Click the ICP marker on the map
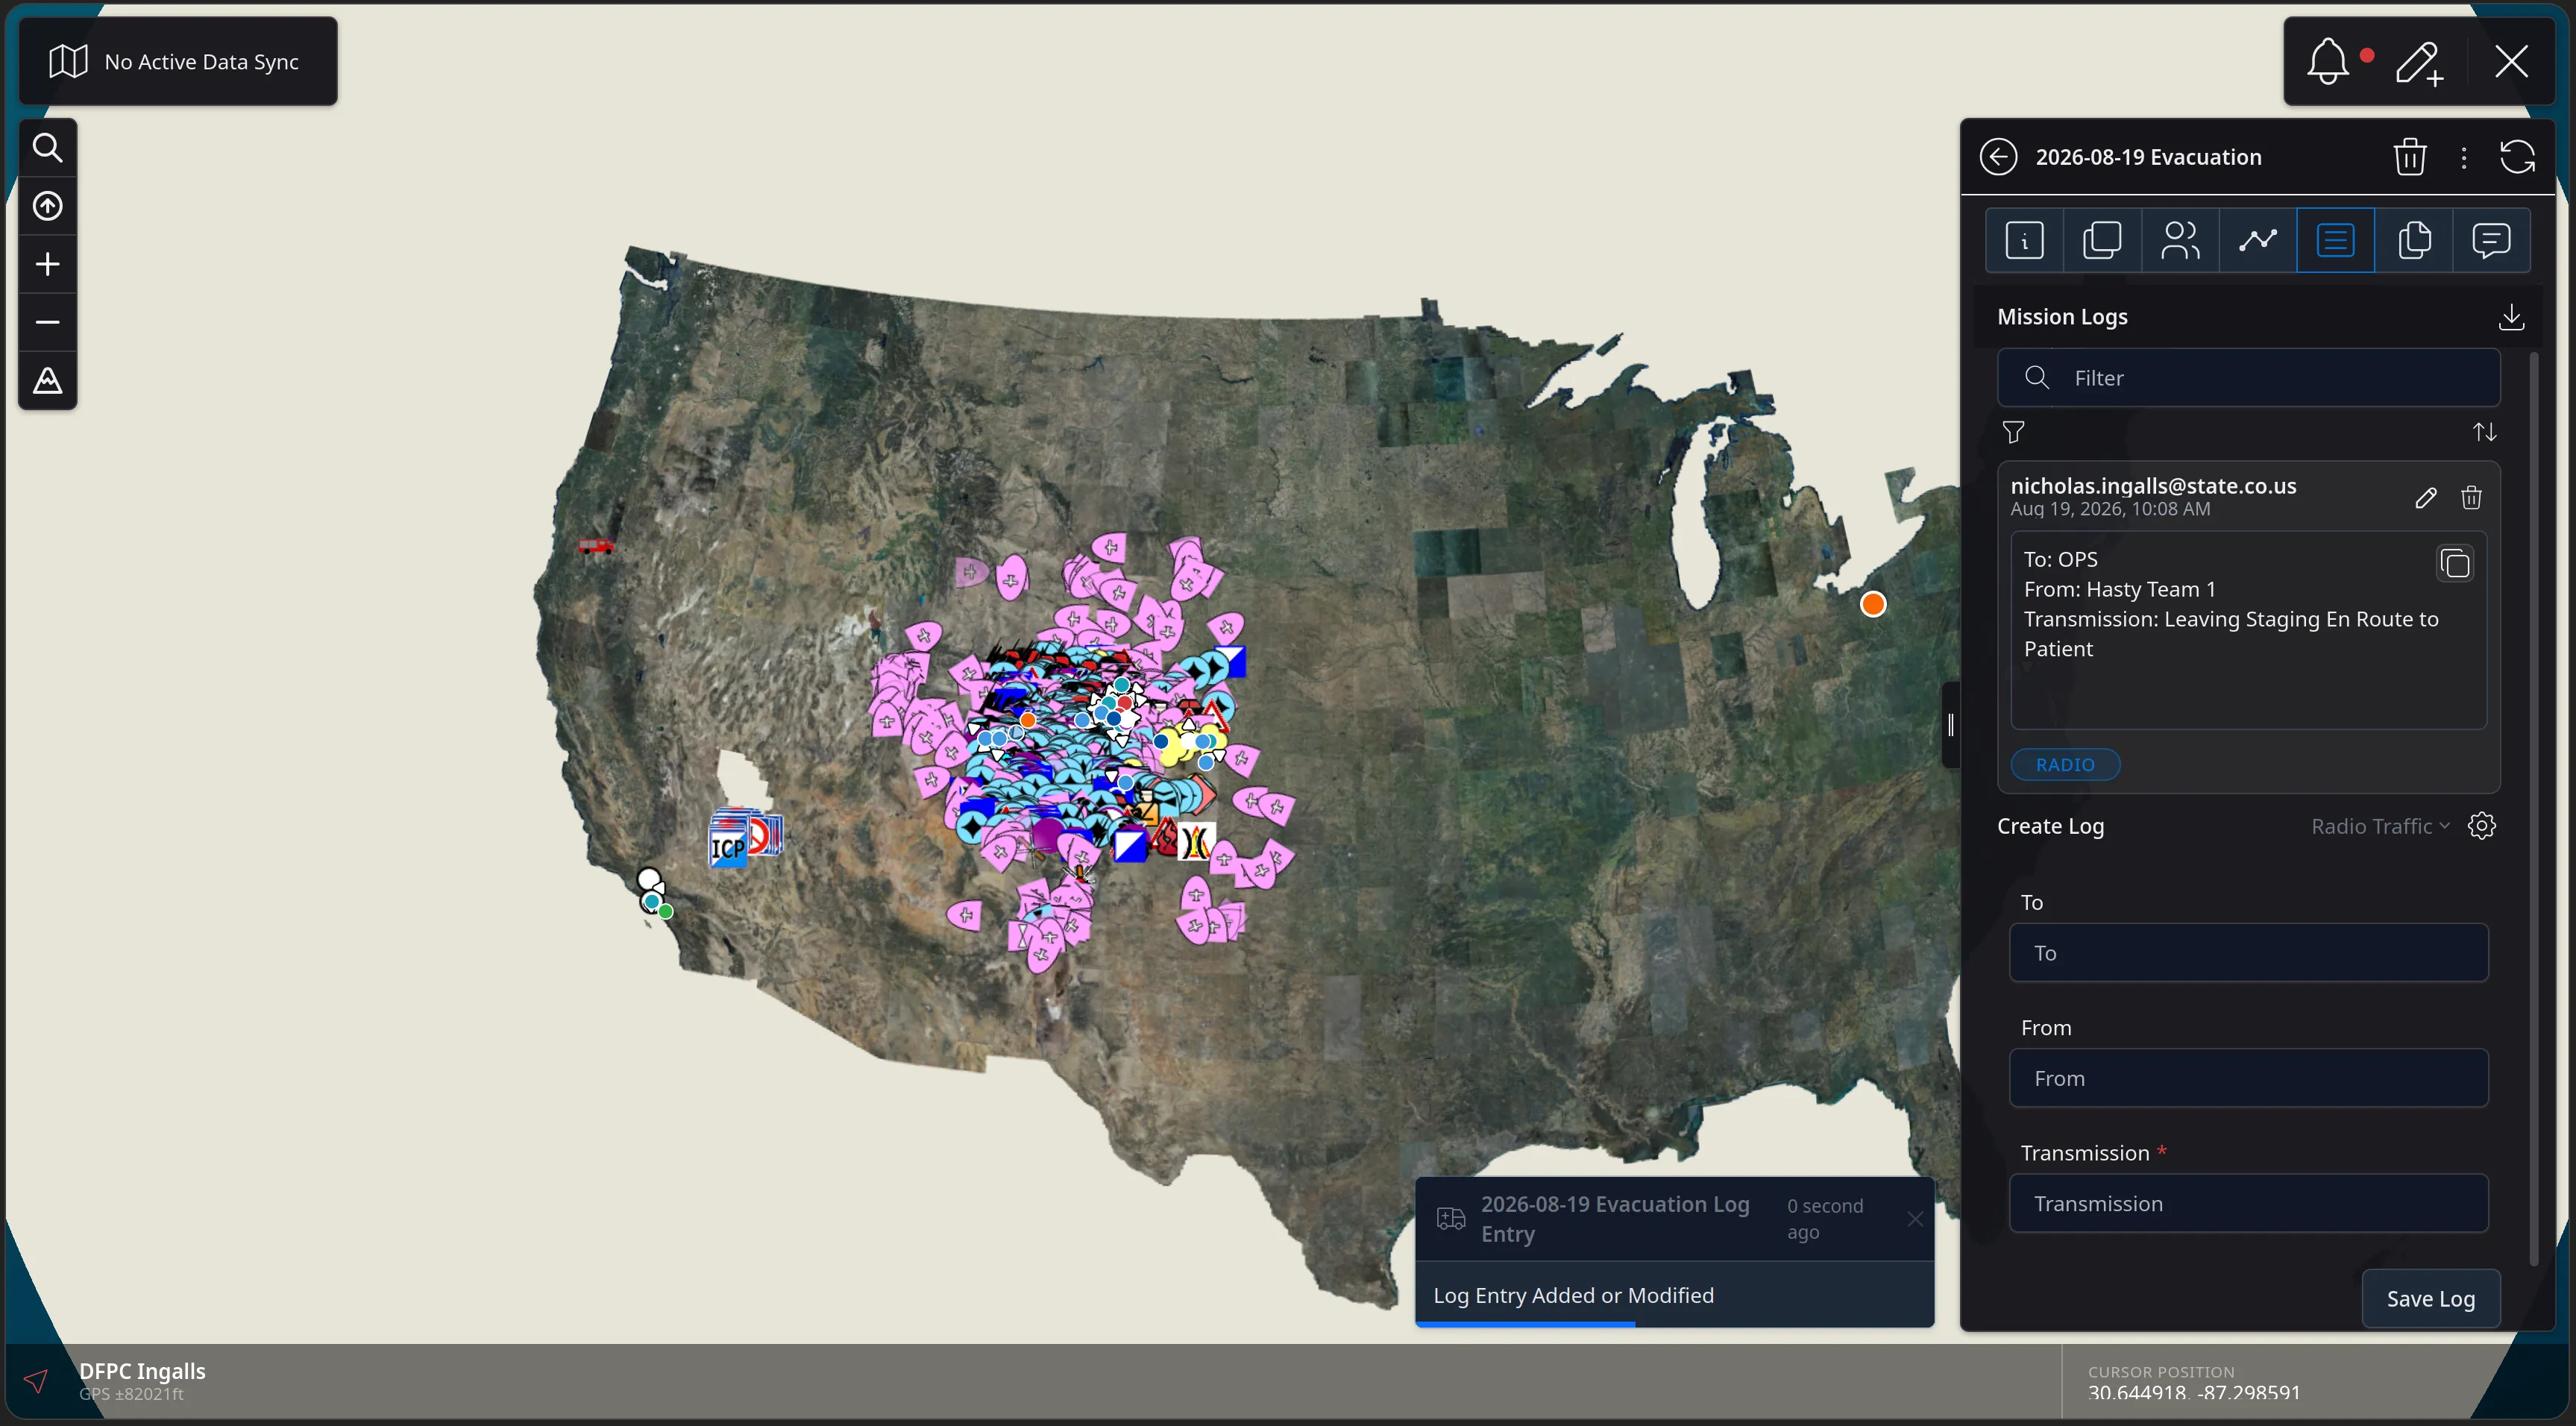This screenshot has height=1426, width=2576. 728,848
